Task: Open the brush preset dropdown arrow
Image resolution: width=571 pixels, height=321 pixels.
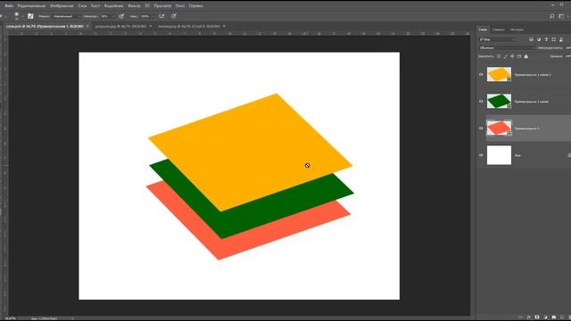Action: pos(22,16)
